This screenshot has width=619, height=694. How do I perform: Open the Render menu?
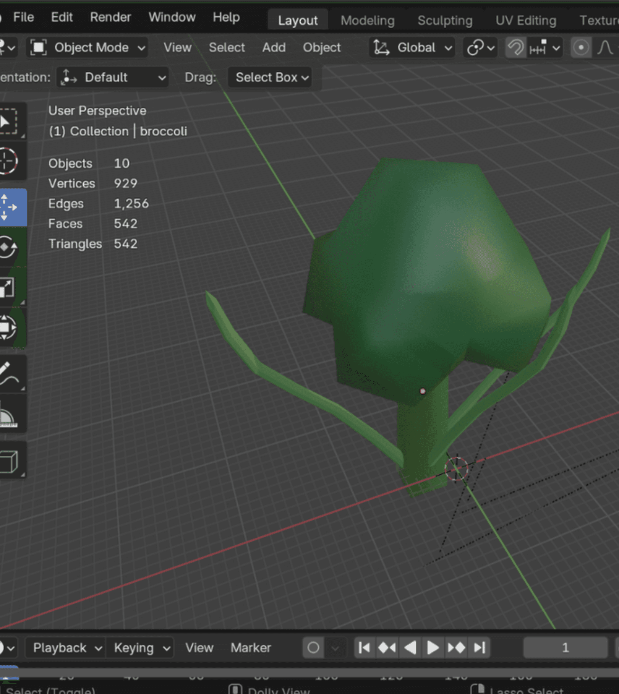[x=110, y=17]
